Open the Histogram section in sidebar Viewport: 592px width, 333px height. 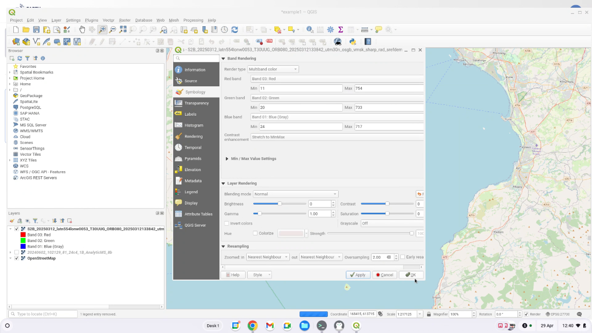(194, 125)
